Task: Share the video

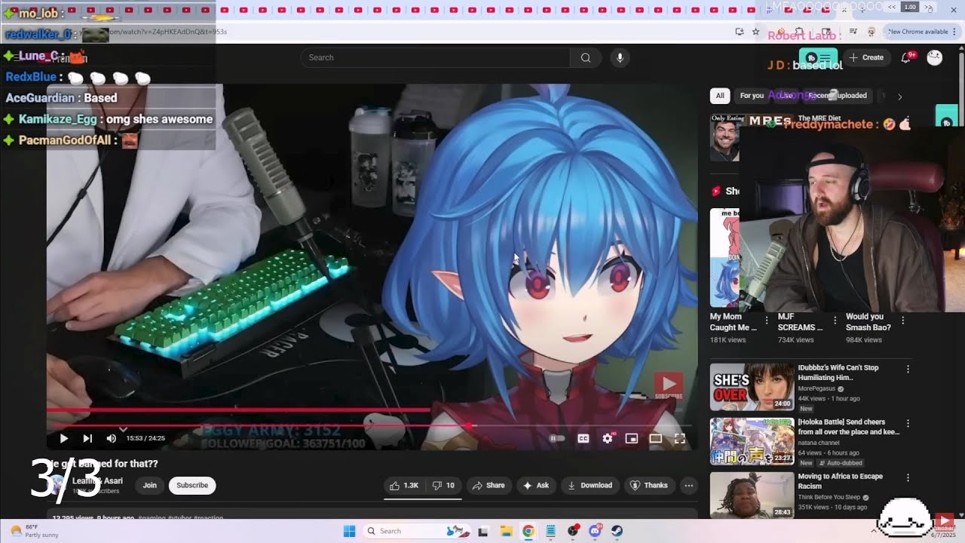Action: point(489,486)
